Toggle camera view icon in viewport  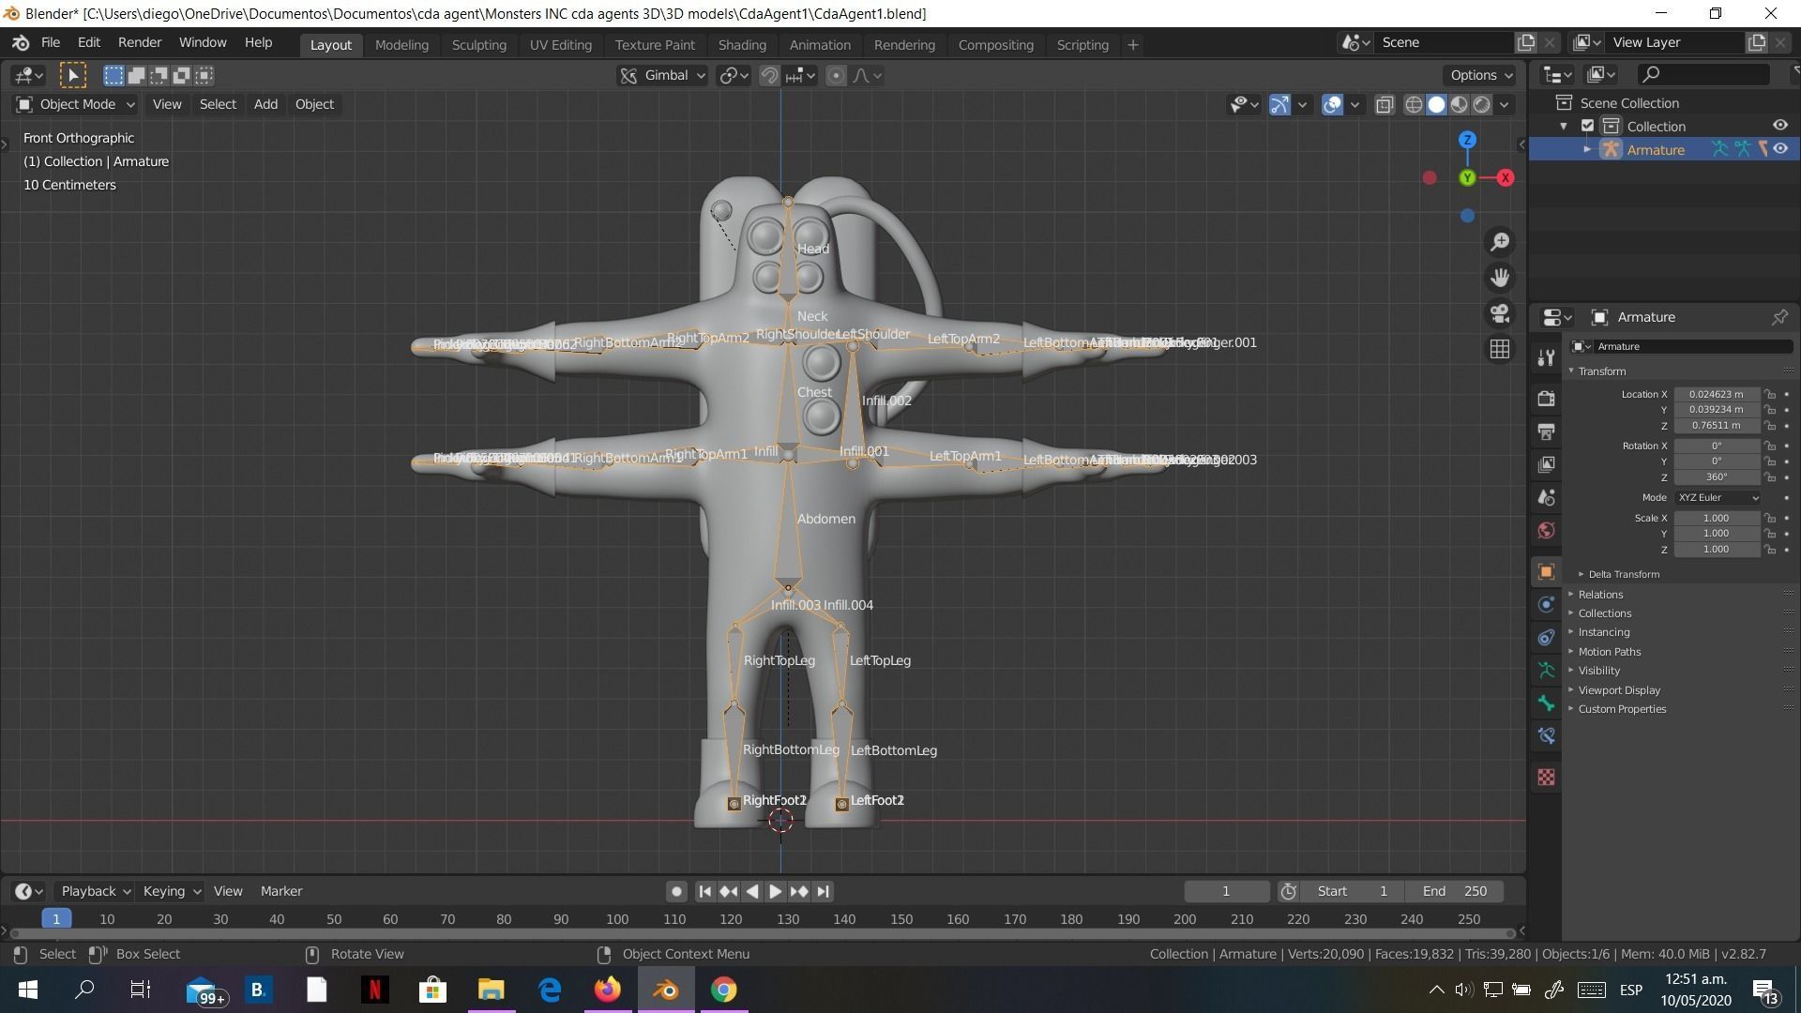1500,313
